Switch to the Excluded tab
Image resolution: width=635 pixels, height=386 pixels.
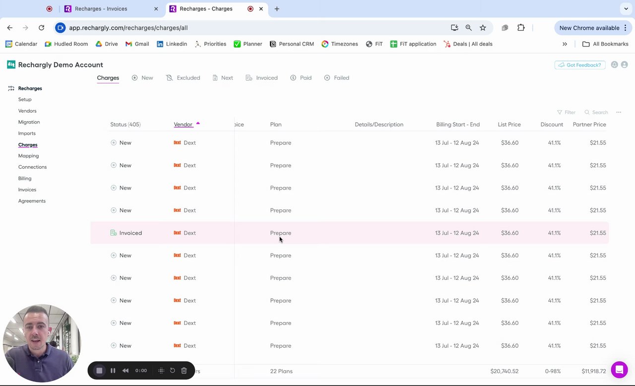tap(183, 78)
